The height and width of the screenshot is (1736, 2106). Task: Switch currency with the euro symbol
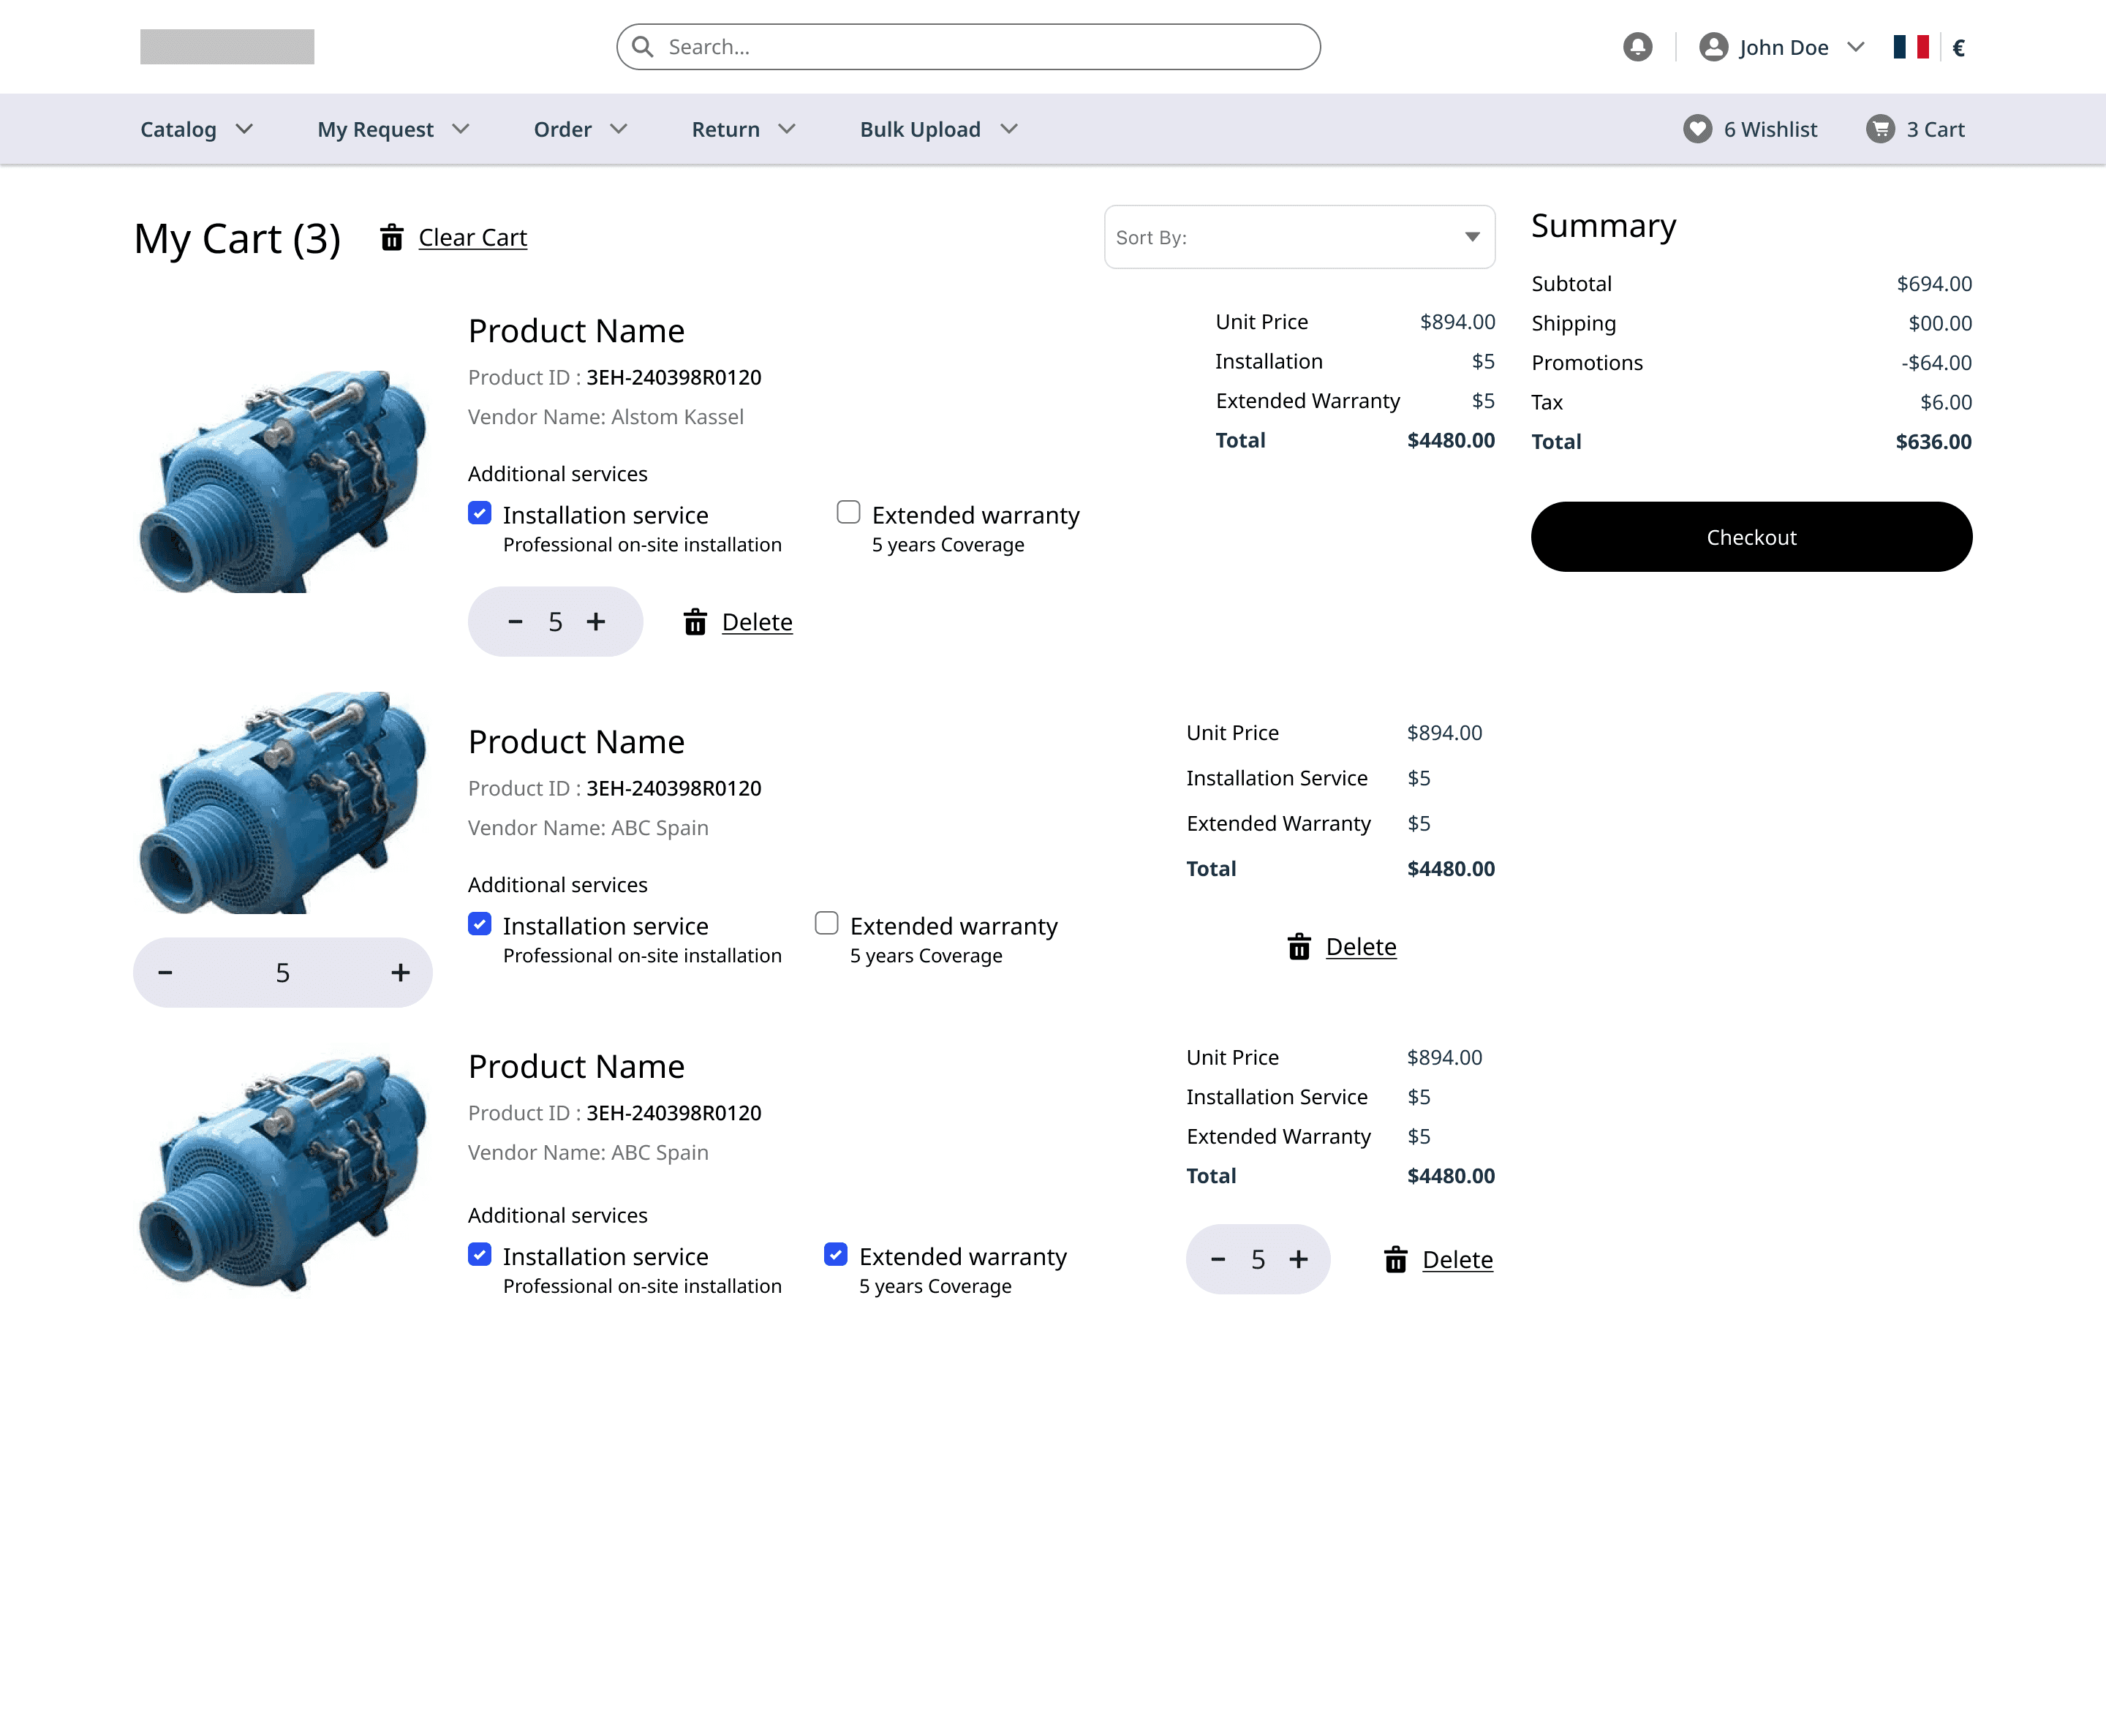click(x=1958, y=47)
